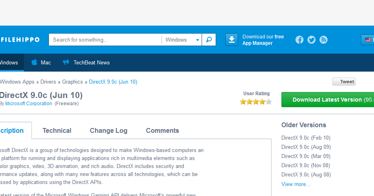Click the 'User Rating' label

point(257,94)
